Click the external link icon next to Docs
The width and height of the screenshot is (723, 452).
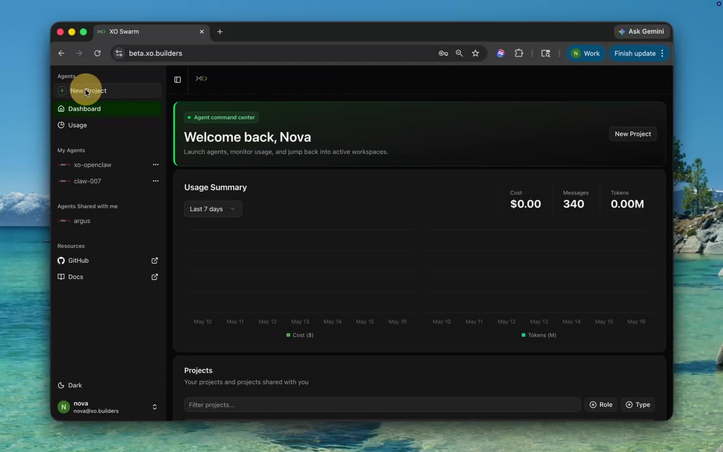(x=154, y=277)
